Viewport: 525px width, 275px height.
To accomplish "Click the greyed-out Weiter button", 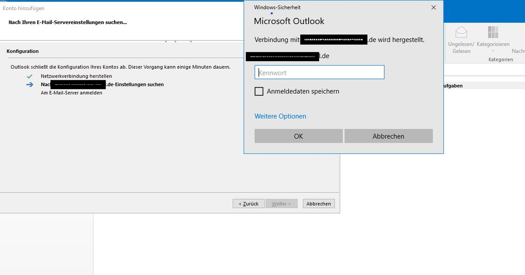I will (x=281, y=204).
